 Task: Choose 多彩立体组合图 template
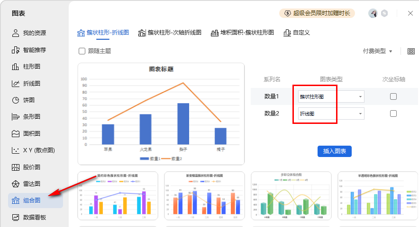pos(291,196)
